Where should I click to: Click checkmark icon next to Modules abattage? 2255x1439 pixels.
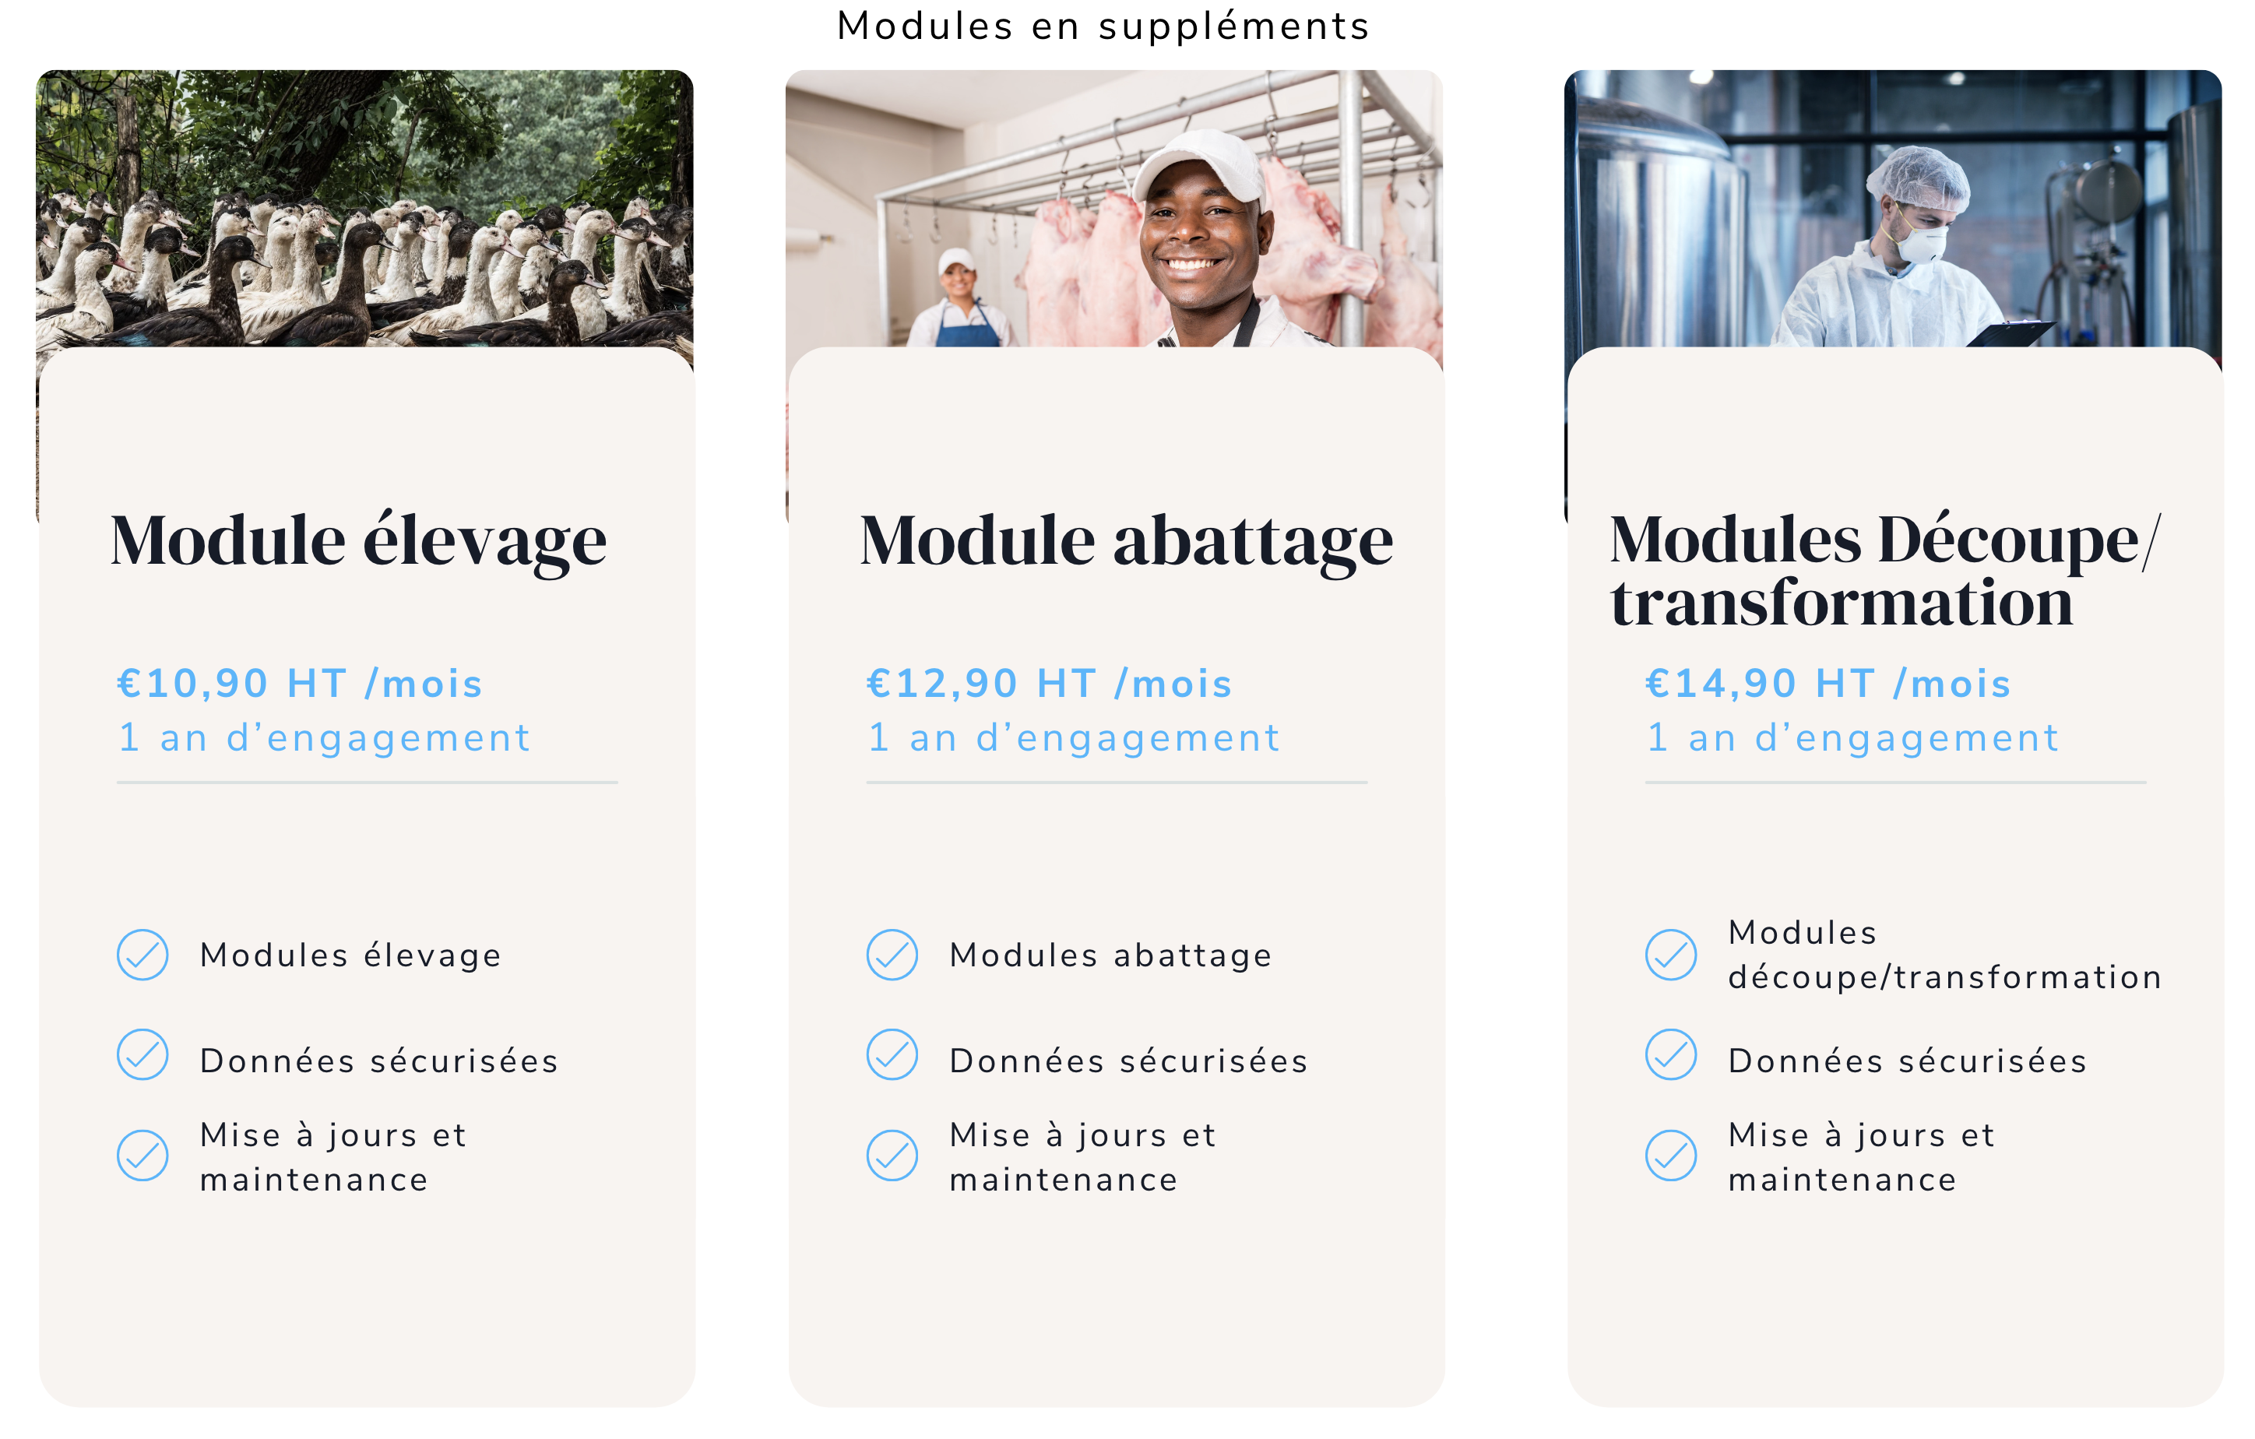[892, 955]
